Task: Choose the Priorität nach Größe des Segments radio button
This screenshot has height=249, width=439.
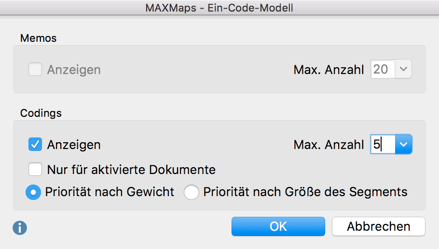Action: coord(192,192)
